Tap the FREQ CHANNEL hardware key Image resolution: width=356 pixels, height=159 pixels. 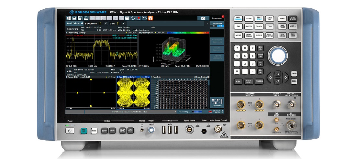pos(239,19)
